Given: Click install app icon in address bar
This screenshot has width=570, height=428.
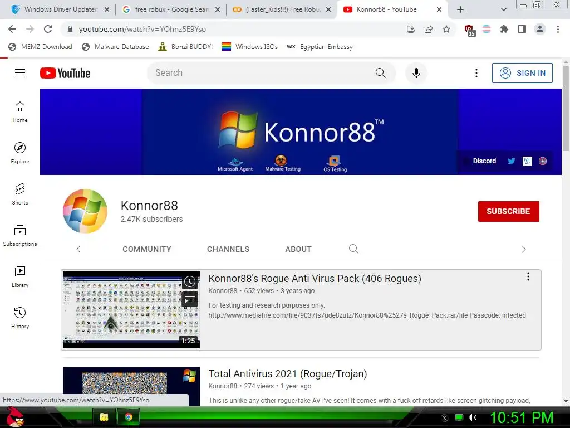Looking at the screenshot, I should click(411, 29).
